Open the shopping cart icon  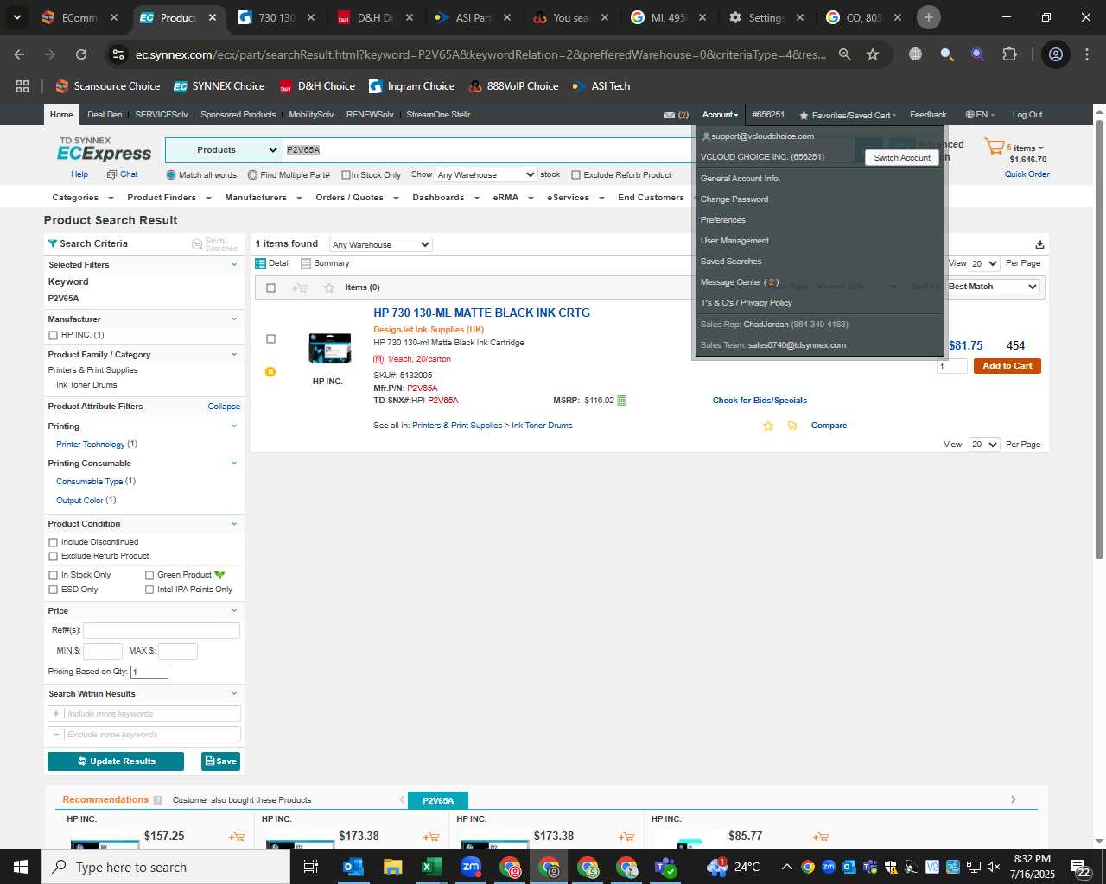994,148
